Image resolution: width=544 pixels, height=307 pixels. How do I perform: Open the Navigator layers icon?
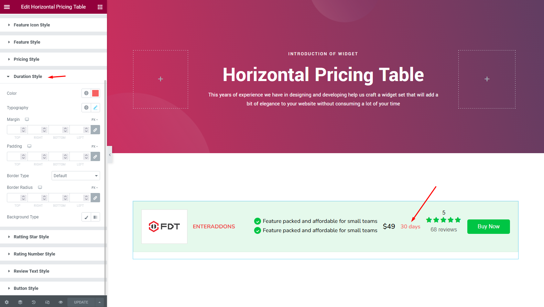(x=20, y=302)
